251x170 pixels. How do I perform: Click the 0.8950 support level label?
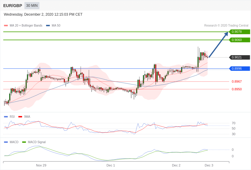(237, 89)
